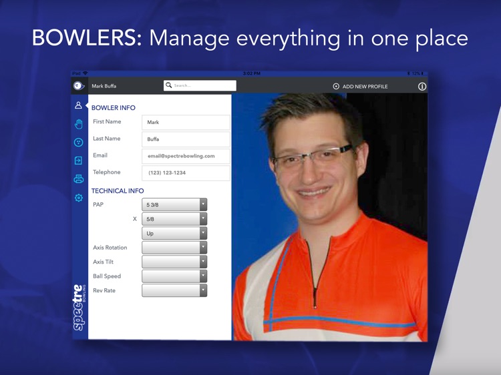Open the hand measurements sidebar icon
Screen dimensions: 501x375
(x=79, y=124)
